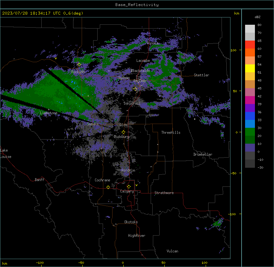Click the RockyMH city label
Viewport: 274px width, 267px height.
click(78, 72)
